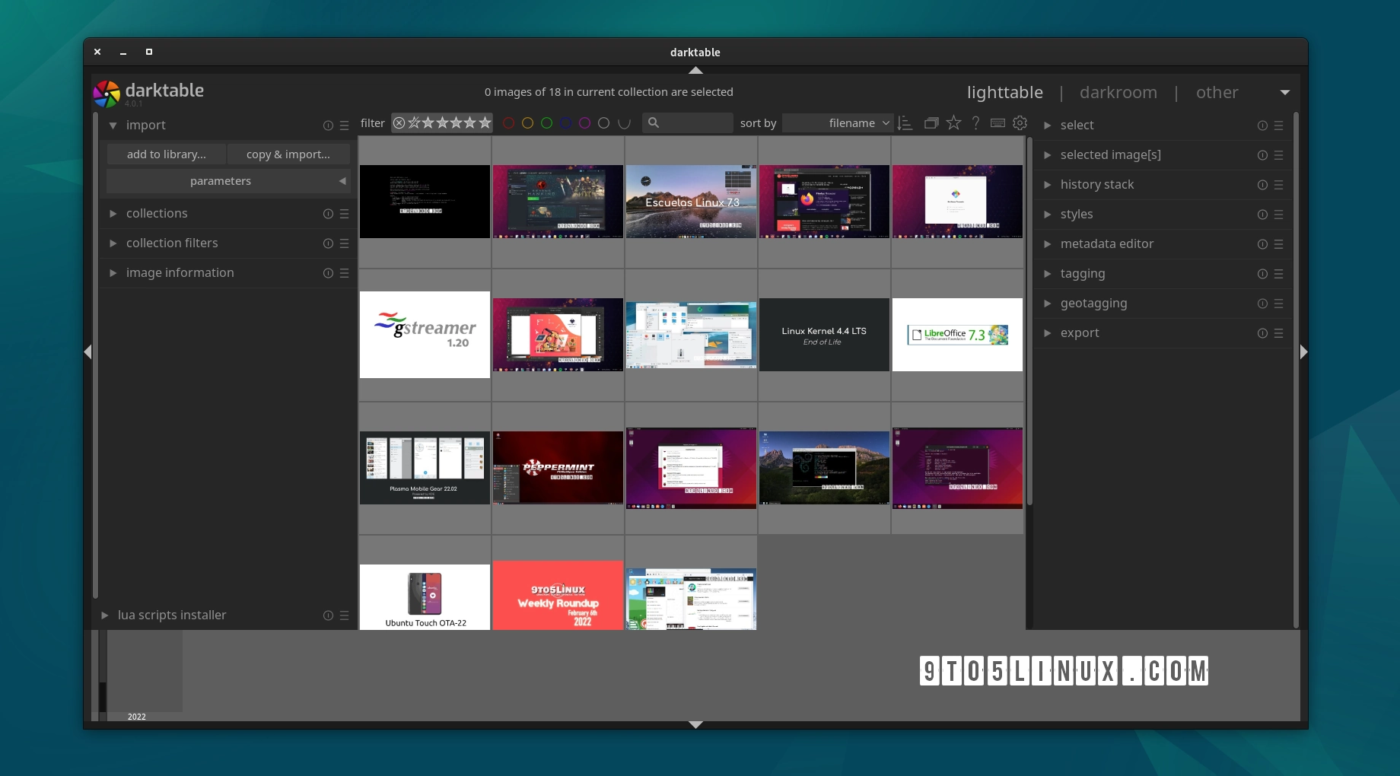The height and width of the screenshot is (776, 1400).
Task: Select the rejected filter icon next to stars
Action: (399, 122)
